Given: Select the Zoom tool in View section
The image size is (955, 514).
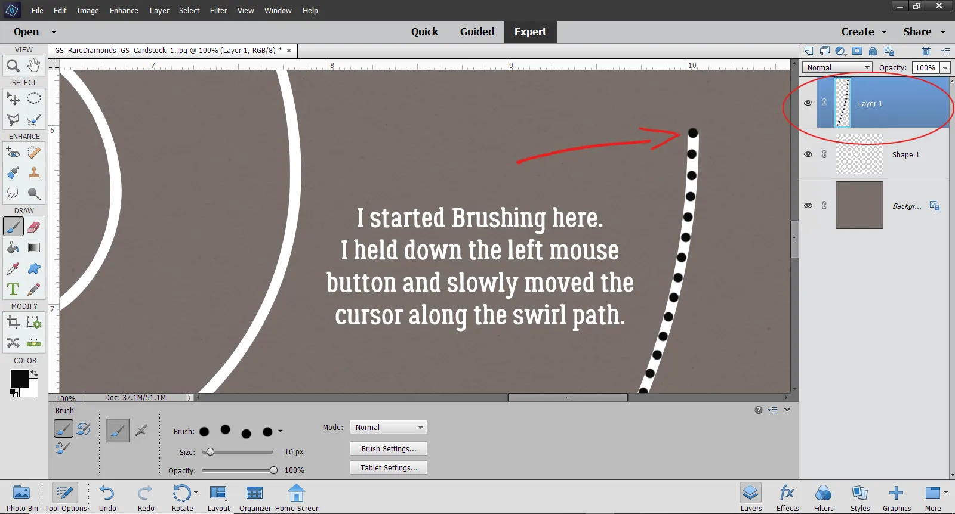Looking at the screenshot, I should pos(13,66).
